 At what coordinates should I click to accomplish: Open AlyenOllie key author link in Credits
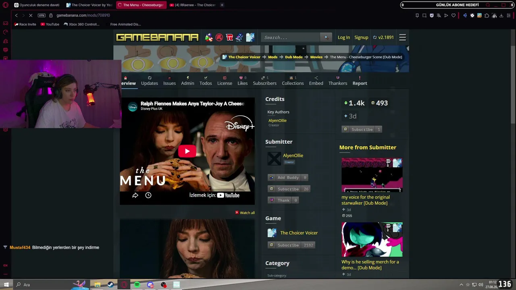[277, 120]
